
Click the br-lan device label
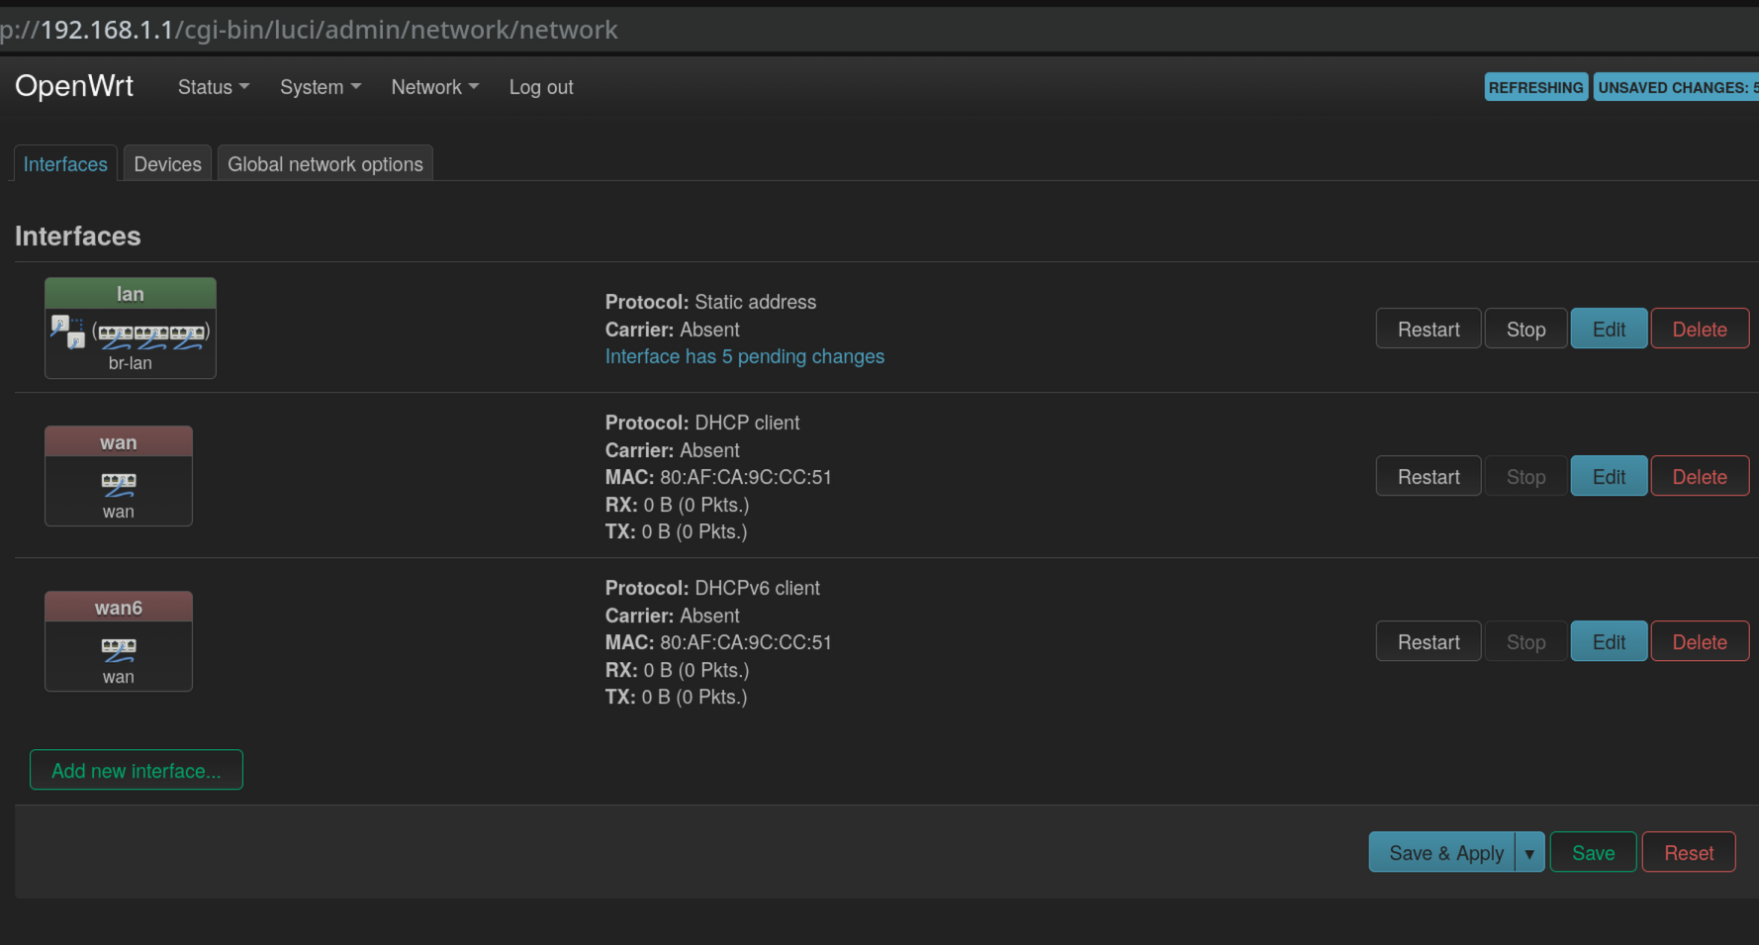click(x=131, y=363)
